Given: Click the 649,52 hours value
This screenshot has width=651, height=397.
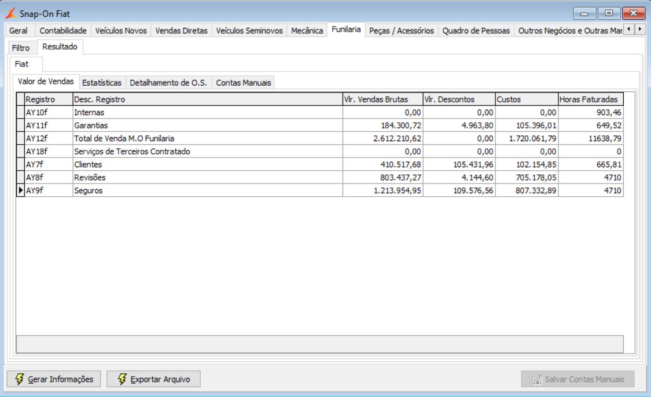Looking at the screenshot, I should coord(591,126).
